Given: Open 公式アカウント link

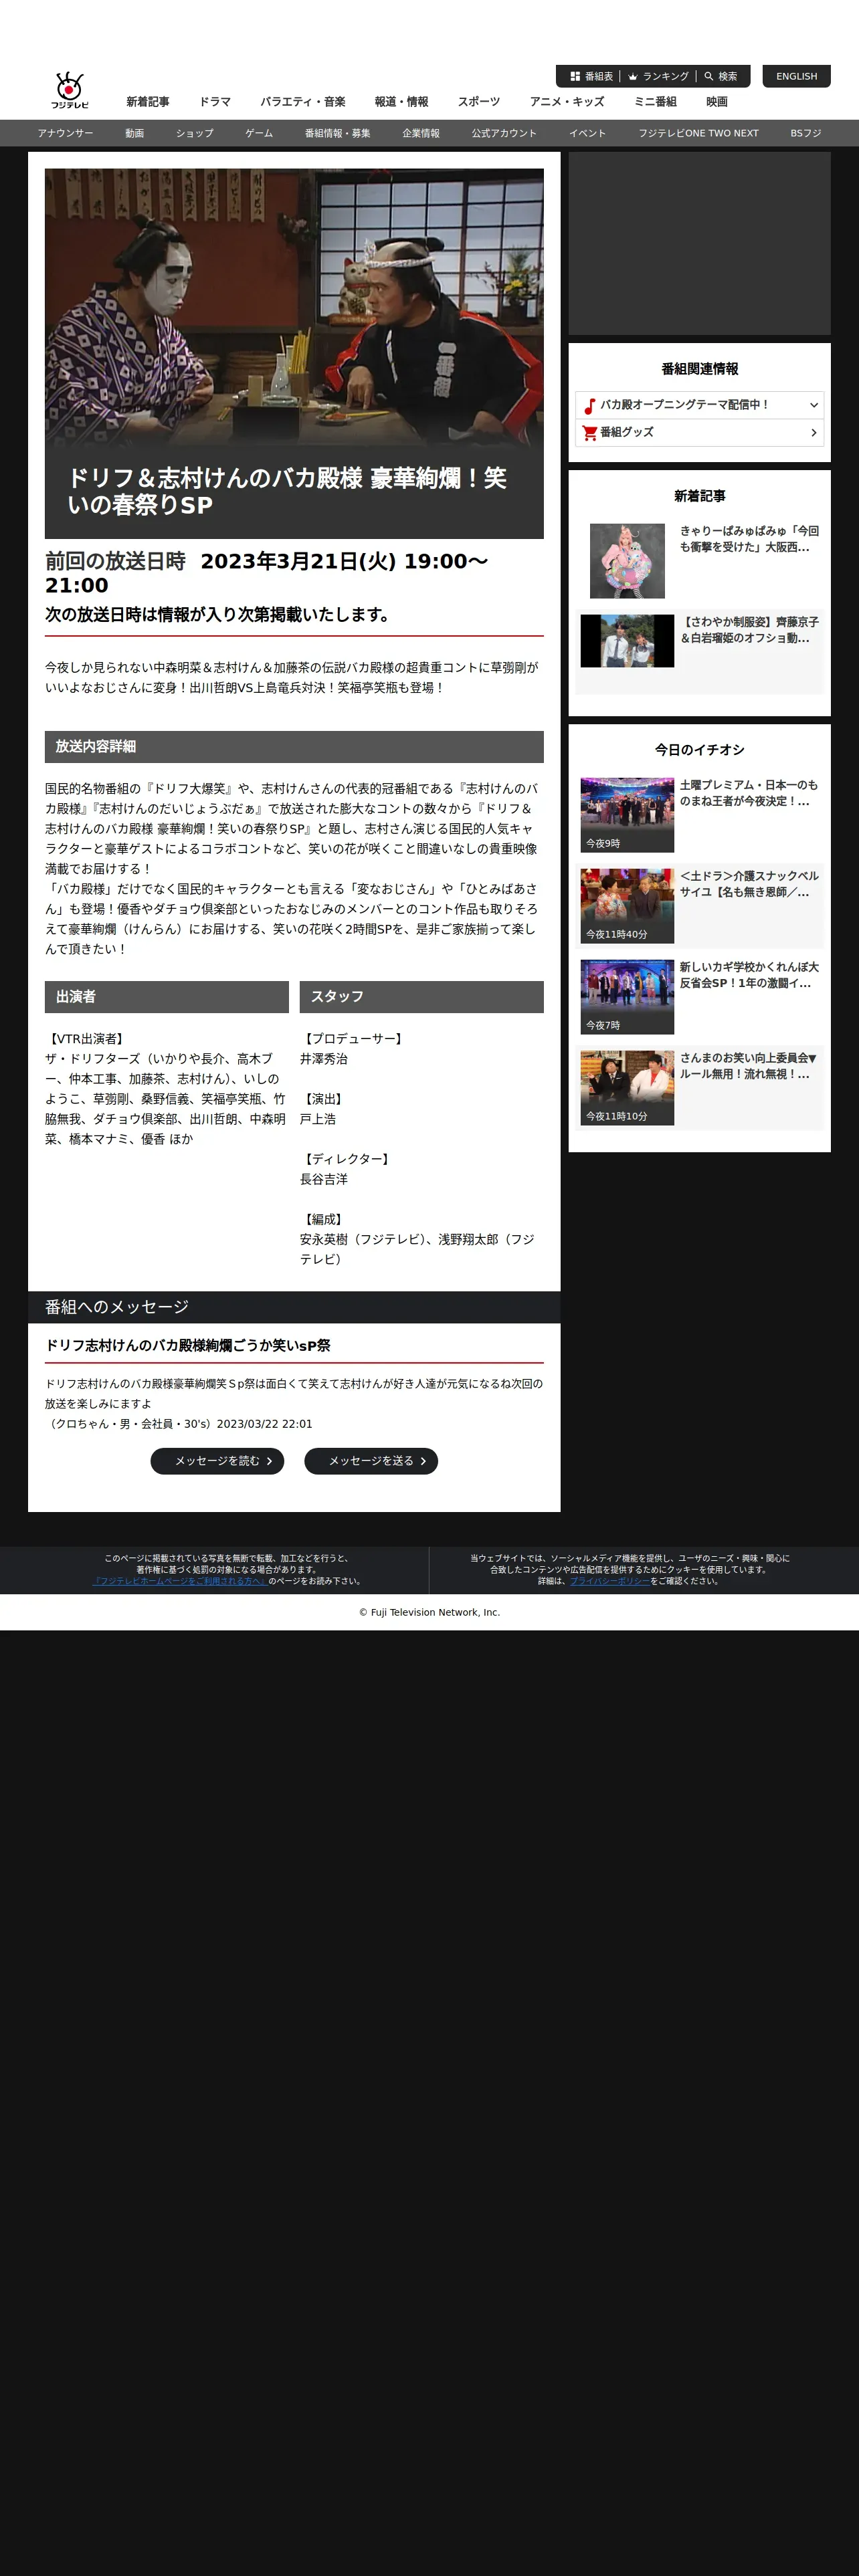Looking at the screenshot, I should point(504,133).
